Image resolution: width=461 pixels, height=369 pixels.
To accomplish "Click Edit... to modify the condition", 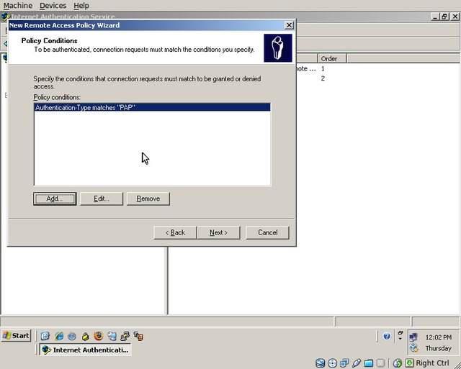I will [102, 199].
